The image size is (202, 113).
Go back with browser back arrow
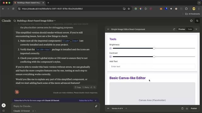[x=3, y=9]
